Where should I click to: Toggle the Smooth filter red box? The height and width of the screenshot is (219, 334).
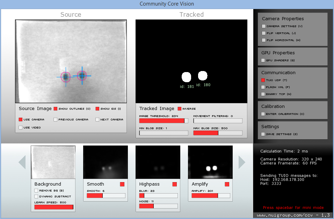[122, 184]
